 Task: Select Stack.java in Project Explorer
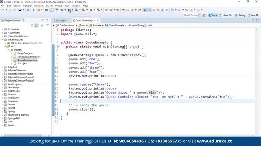(x=22, y=64)
